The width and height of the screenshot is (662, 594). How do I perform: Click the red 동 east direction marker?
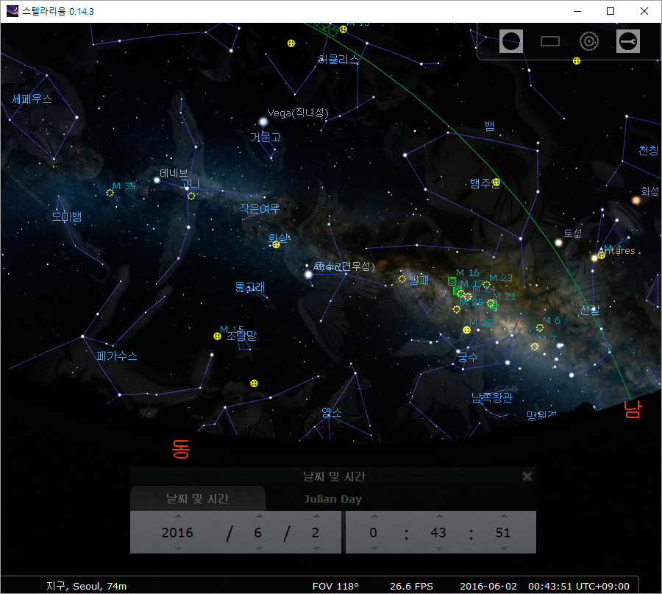[181, 449]
